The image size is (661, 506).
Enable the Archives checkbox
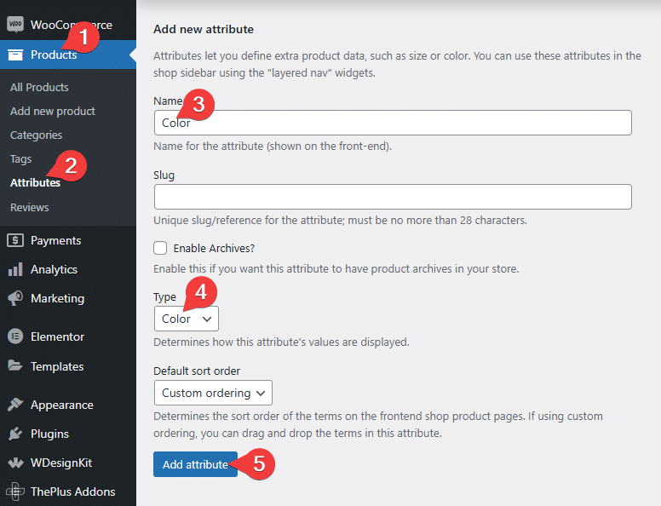pyautogui.click(x=160, y=248)
